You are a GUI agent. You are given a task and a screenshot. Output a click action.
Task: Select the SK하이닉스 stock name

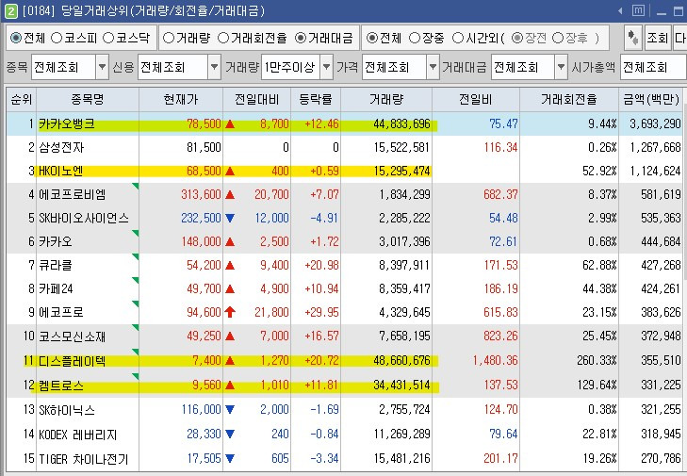click(67, 410)
